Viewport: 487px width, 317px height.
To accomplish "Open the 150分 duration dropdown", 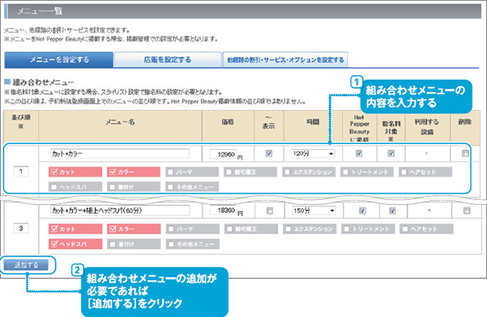I will 313,211.
